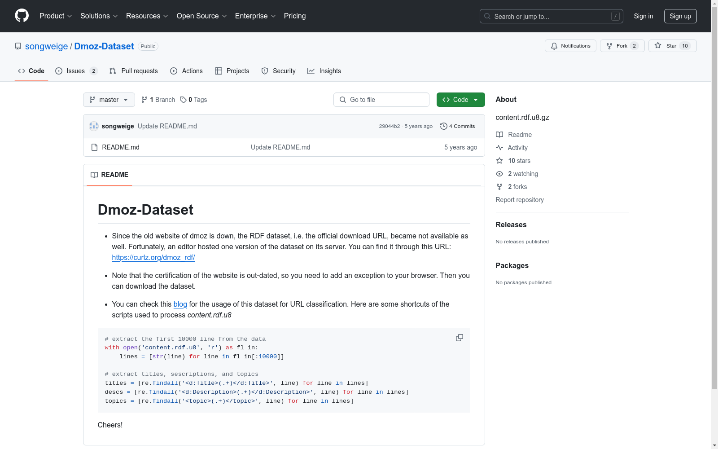Open the Dmoz-Dataset repository link

pos(104,46)
